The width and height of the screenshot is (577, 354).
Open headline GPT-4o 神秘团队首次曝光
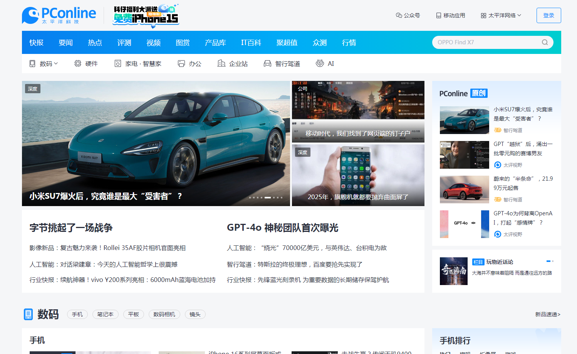tap(283, 228)
